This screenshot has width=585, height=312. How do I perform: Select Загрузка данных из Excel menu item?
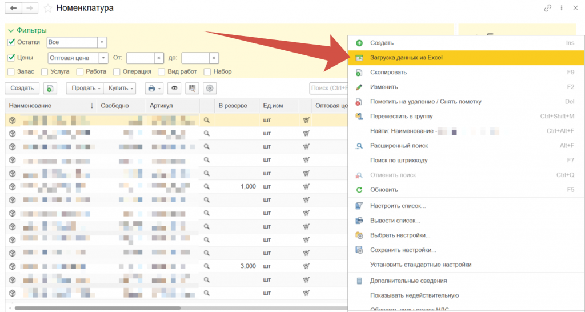point(406,58)
